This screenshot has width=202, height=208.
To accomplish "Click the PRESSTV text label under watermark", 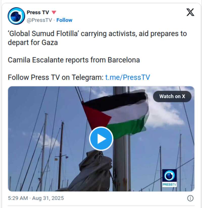I will [169, 184].
